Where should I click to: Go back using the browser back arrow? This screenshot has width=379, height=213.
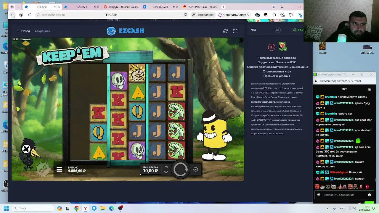click(12, 15)
